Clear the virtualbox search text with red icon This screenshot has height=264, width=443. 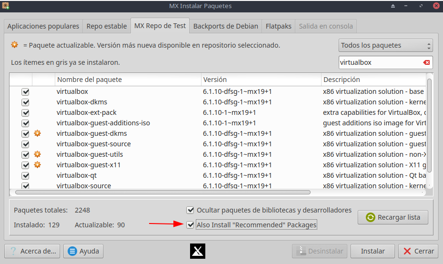pyautogui.click(x=426, y=62)
